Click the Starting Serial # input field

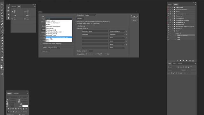(90, 51)
